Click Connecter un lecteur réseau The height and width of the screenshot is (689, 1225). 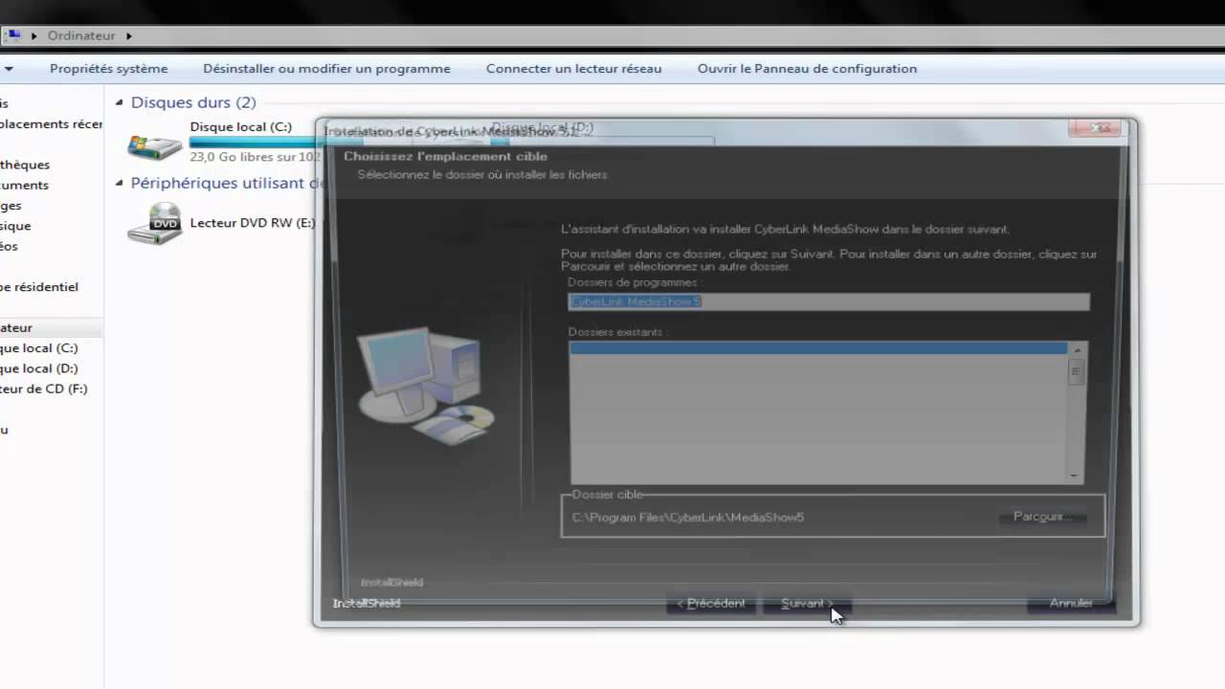(x=573, y=69)
